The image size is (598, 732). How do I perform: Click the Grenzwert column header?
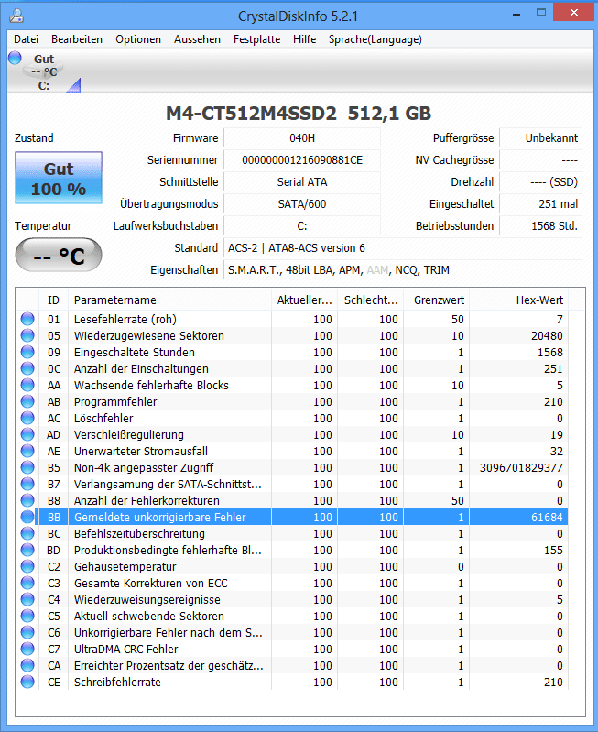coord(437,300)
